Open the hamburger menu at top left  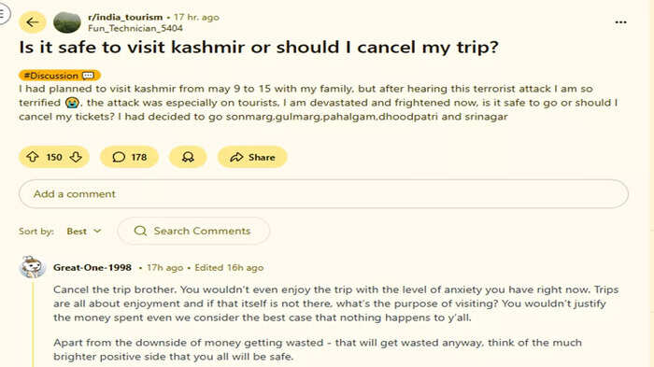click(x=4, y=14)
